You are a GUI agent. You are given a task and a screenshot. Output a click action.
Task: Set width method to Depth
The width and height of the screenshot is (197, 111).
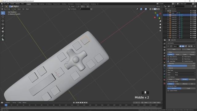pos(185,54)
